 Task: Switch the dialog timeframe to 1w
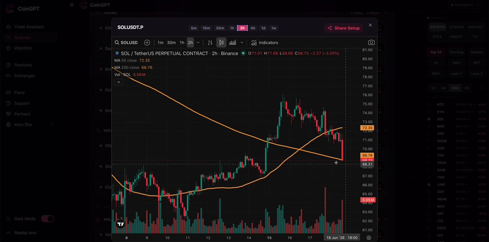pyautogui.click(x=274, y=28)
